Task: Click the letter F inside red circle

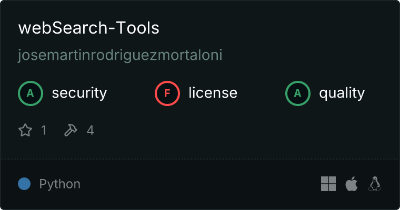Action: pyautogui.click(x=167, y=93)
